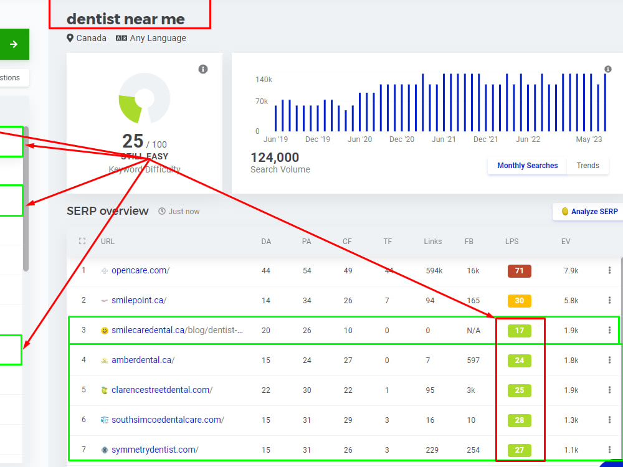This screenshot has height=467, width=623.
Task: Switch to Trends tab
Action: (587, 166)
